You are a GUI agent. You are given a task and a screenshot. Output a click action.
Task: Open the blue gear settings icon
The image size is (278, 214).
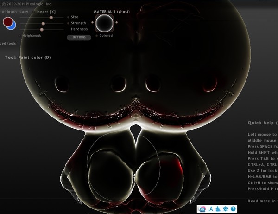pos(226,209)
